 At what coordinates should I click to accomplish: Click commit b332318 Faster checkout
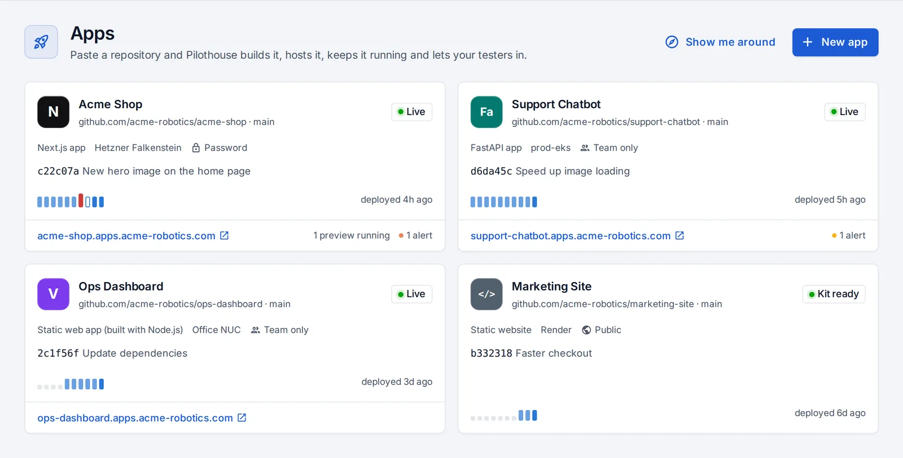(x=531, y=353)
